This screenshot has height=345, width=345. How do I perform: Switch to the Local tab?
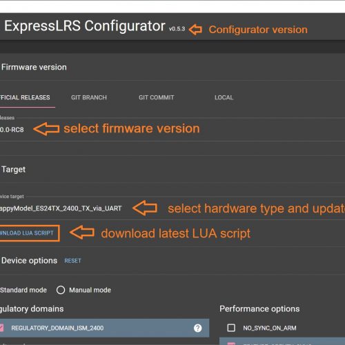pos(224,97)
